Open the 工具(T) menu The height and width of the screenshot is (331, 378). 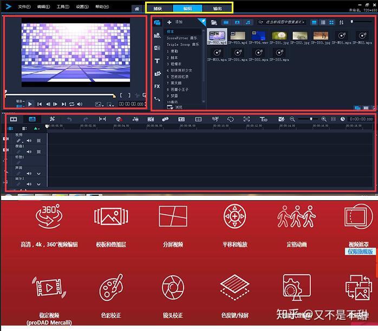click(x=63, y=6)
